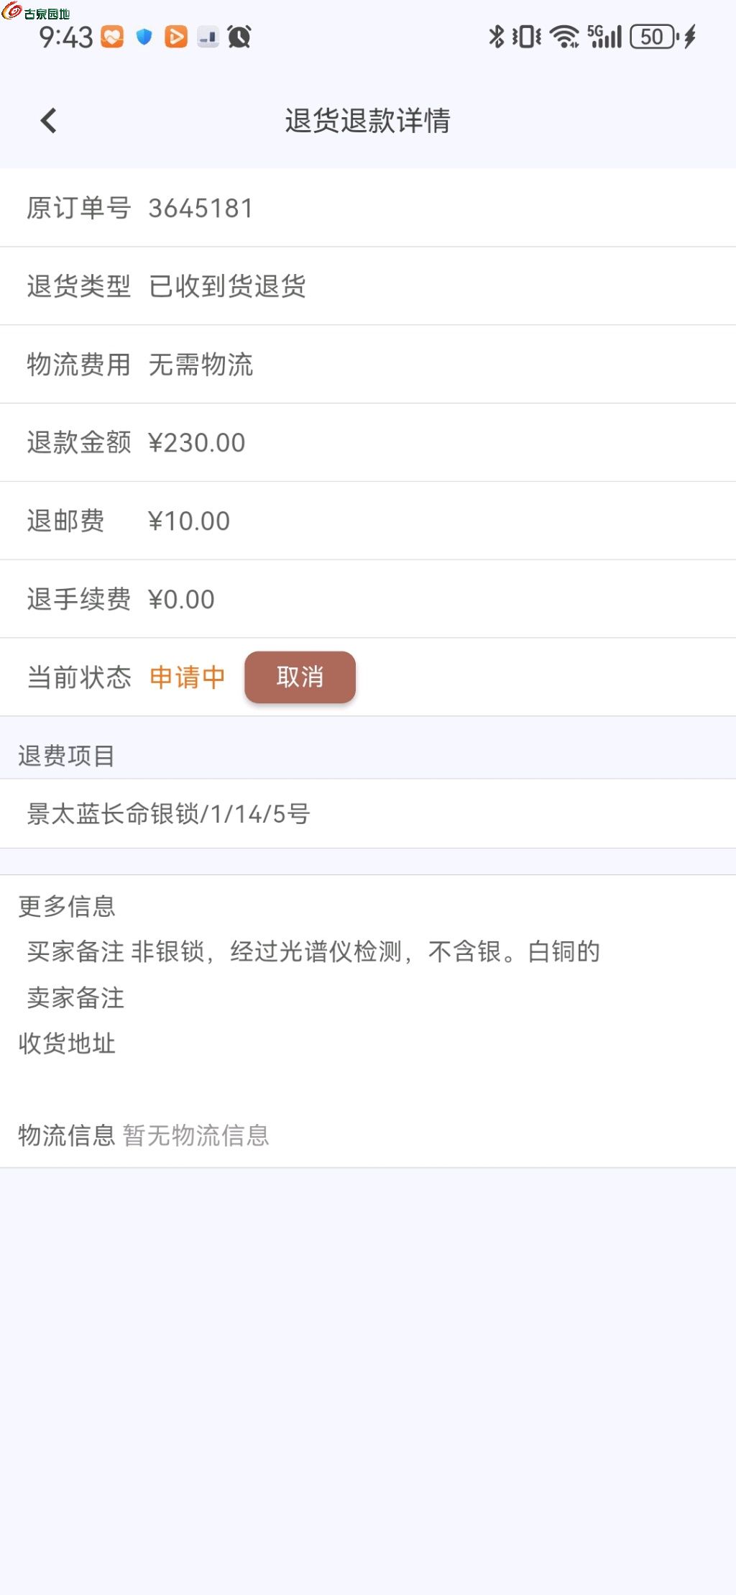Tap the orange play notification icon

tap(176, 36)
